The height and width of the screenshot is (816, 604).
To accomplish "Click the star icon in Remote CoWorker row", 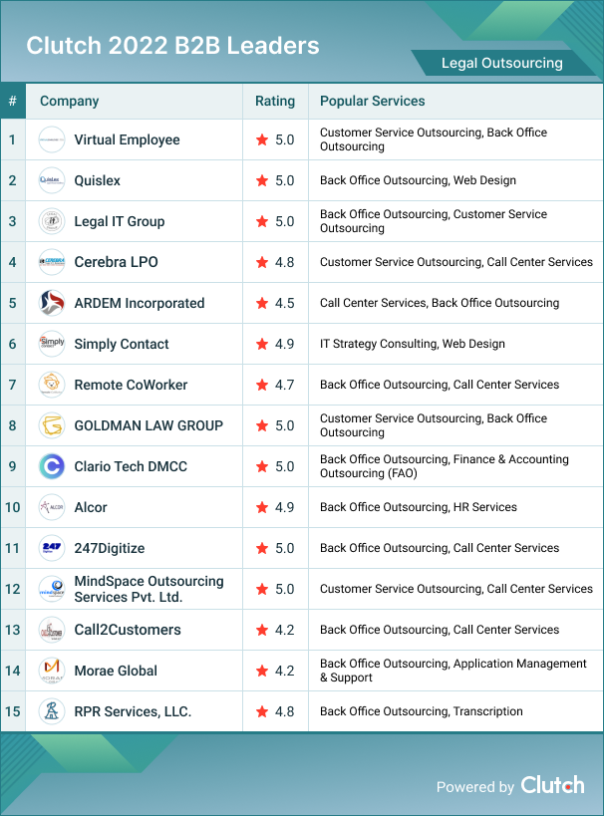I will click(262, 385).
